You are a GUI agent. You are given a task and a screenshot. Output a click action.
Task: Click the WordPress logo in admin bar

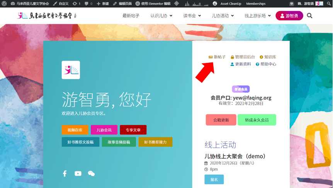point(4,3)
